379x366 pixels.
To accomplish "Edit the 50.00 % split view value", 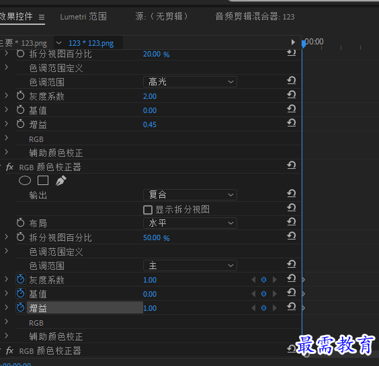I will [156, 237].
